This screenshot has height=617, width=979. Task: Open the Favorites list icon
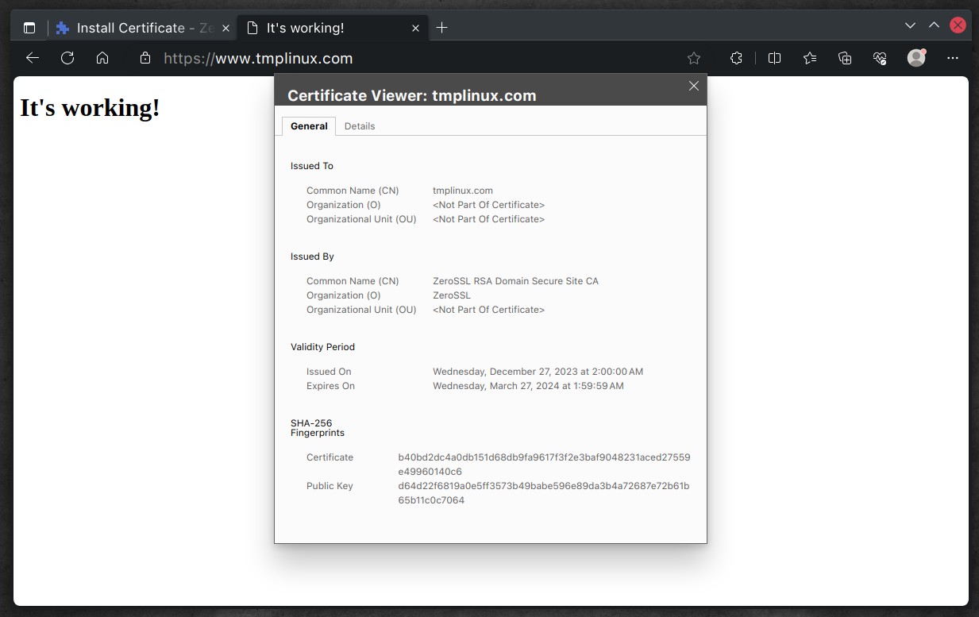coord(810,58)
